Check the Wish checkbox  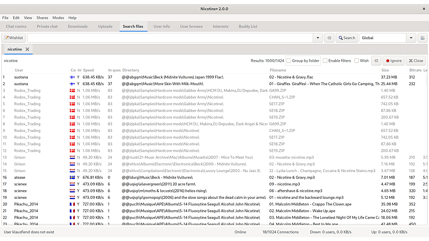pos(357,61)
